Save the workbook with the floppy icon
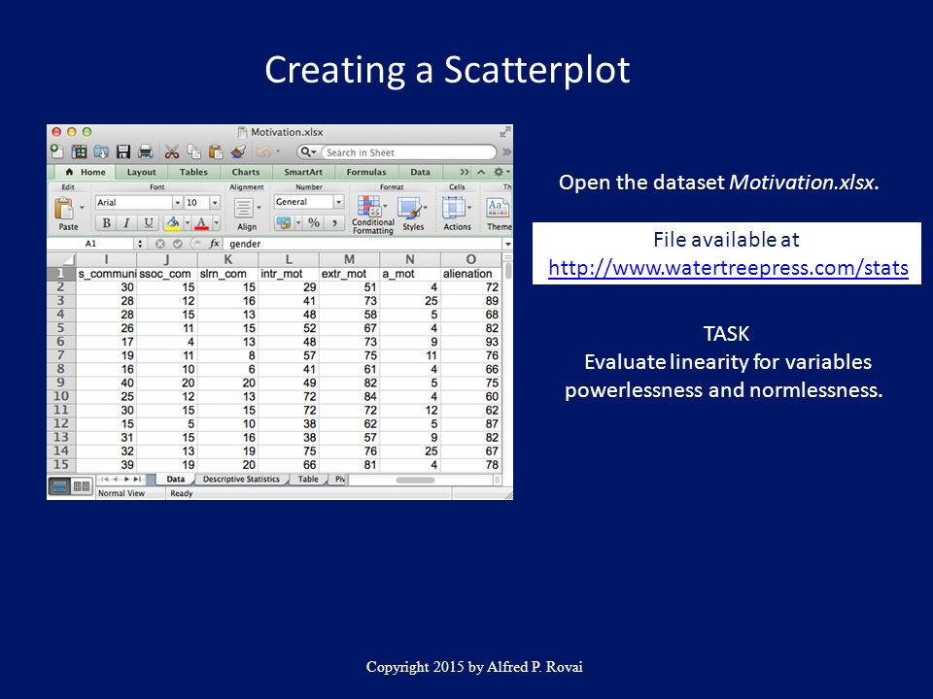The image size is (933, 699). [123, 151]
